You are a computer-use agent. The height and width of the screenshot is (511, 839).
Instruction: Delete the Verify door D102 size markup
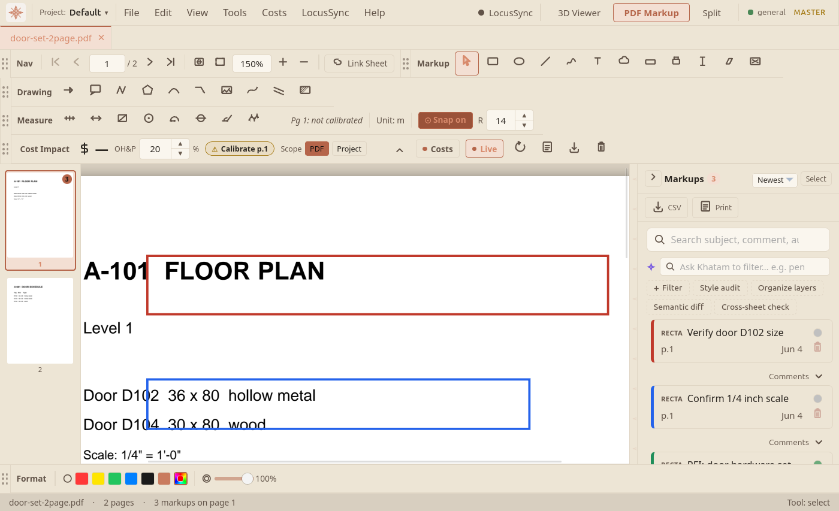pos(817,347)
